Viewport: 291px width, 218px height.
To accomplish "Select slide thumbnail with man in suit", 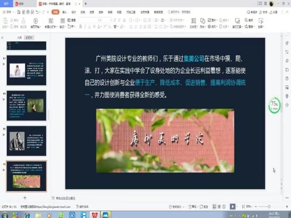I will point(26,141).
